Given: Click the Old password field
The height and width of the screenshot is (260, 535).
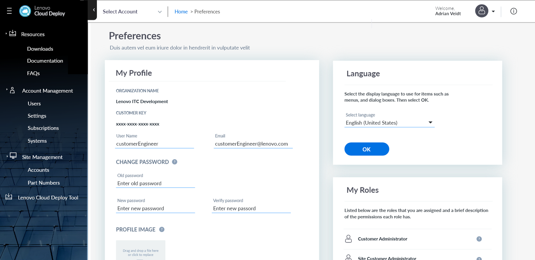Looking at the screenshot, I should click(x=155, y=183).
